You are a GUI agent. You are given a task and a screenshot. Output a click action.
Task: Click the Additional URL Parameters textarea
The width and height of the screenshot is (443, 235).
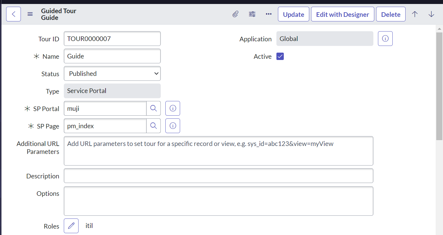coord(218,151)
